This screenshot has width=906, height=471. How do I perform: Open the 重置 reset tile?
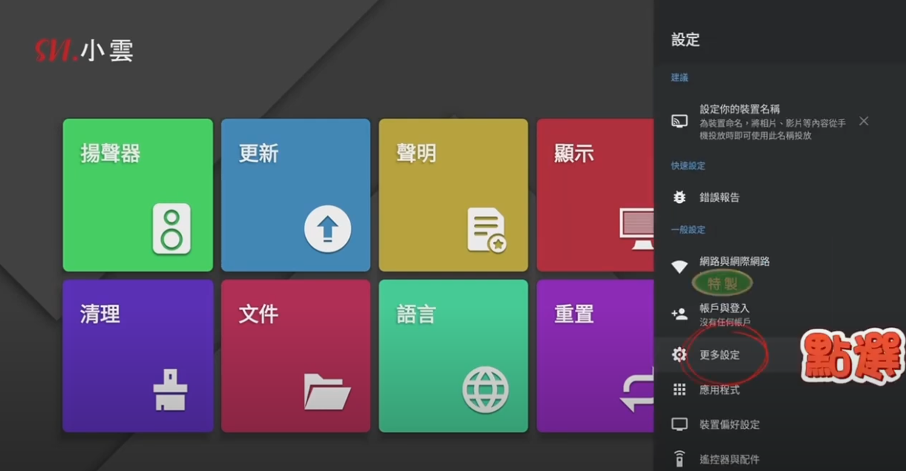(594, 355)
